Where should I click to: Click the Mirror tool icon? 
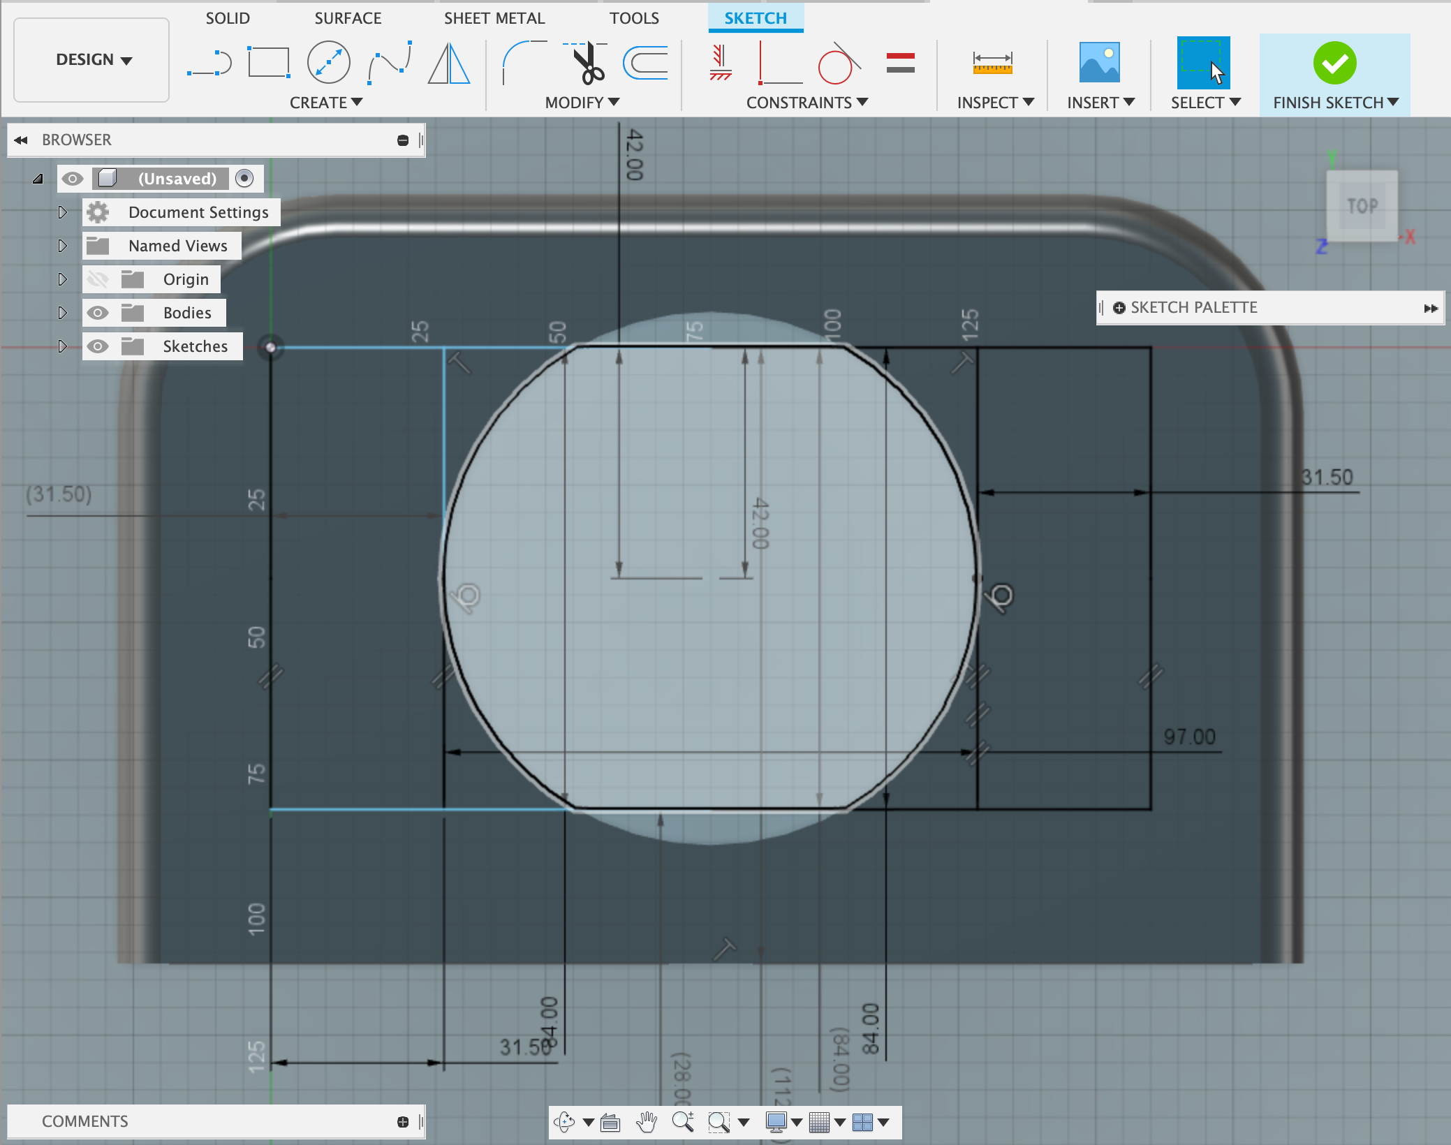click(x=449, y=64)
